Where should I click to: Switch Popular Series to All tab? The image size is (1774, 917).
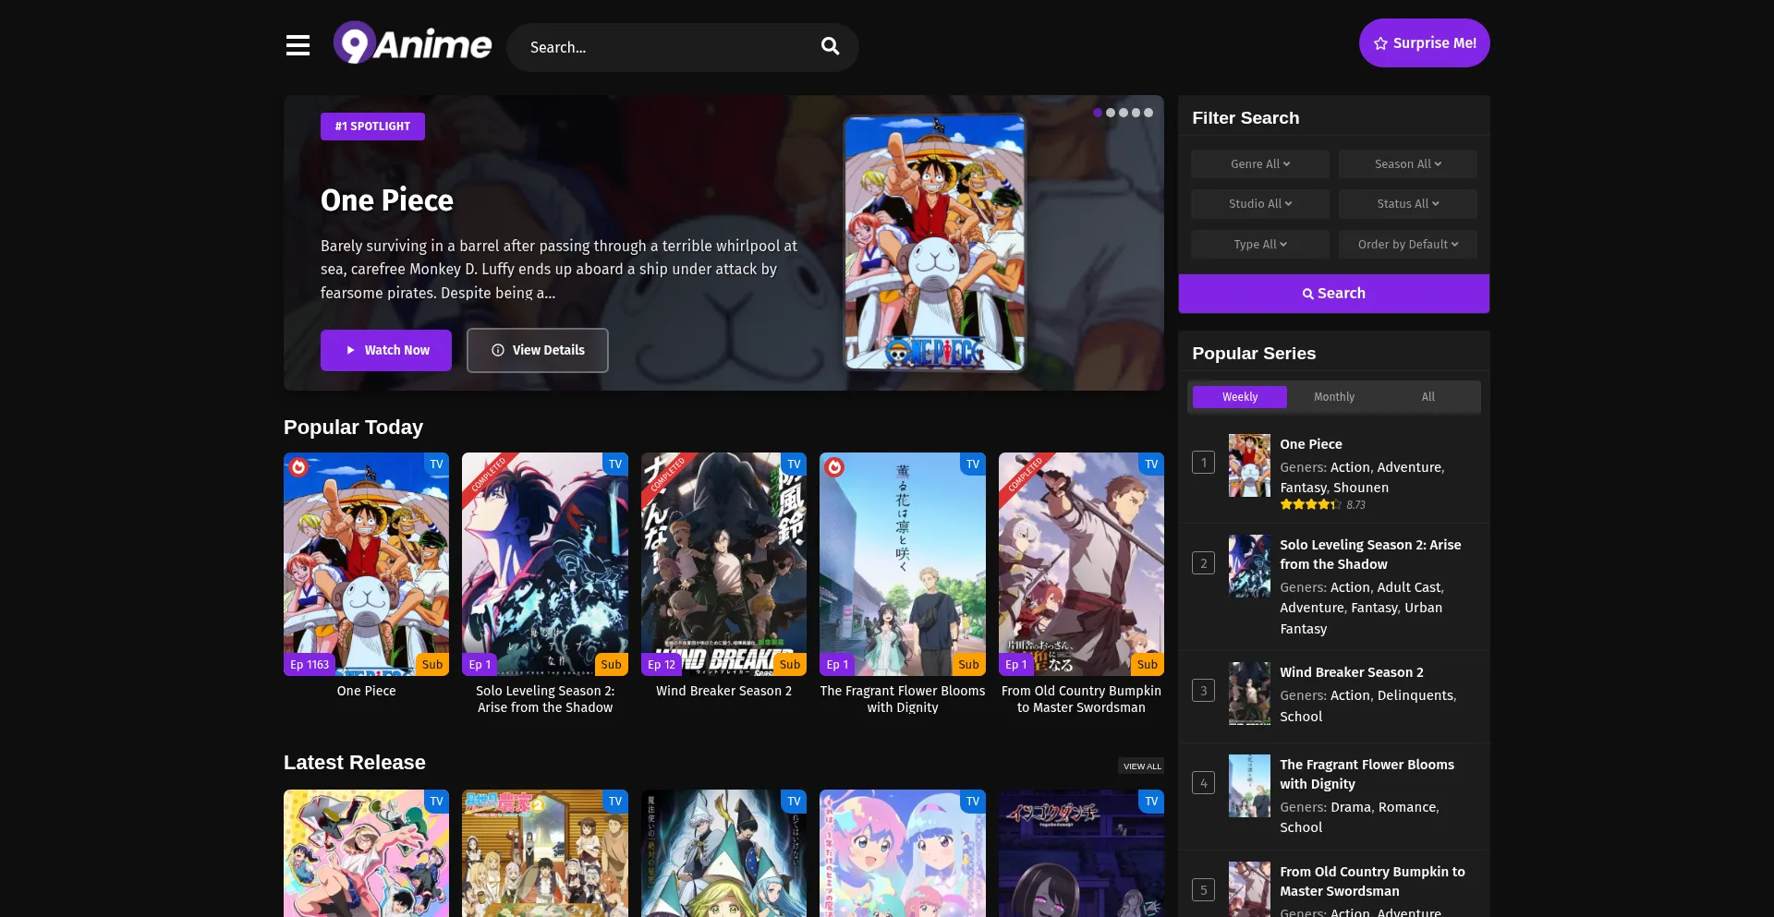[1428, 397]
